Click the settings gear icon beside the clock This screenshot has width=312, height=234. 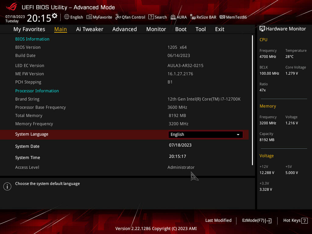coord(55,16)
